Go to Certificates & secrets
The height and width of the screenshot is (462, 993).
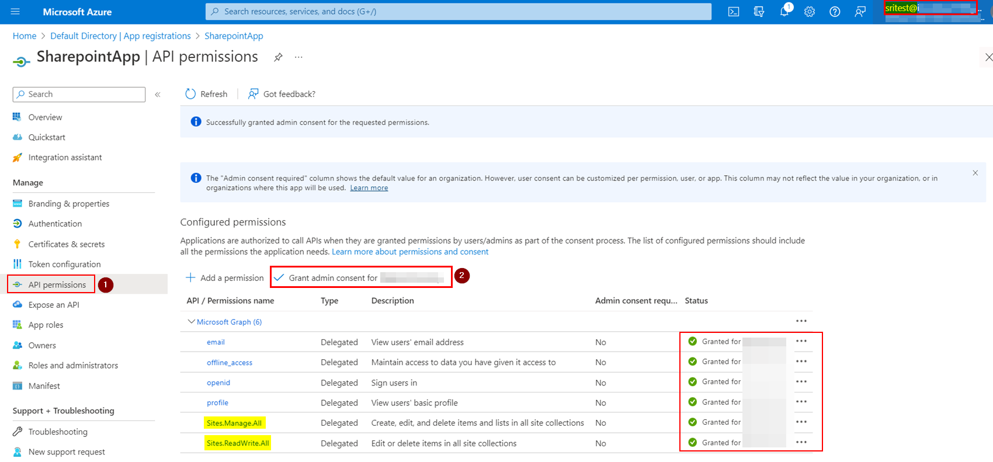pyautogui.click(x=66, y=244)
